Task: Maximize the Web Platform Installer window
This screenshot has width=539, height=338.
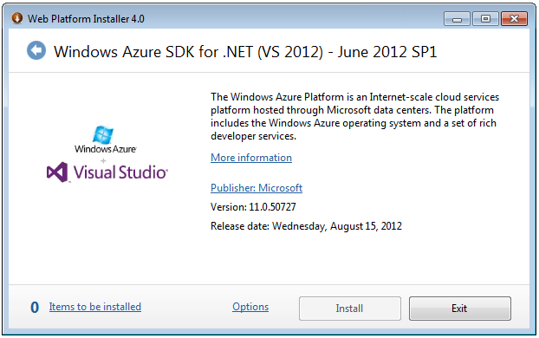Action: [485, 19]
